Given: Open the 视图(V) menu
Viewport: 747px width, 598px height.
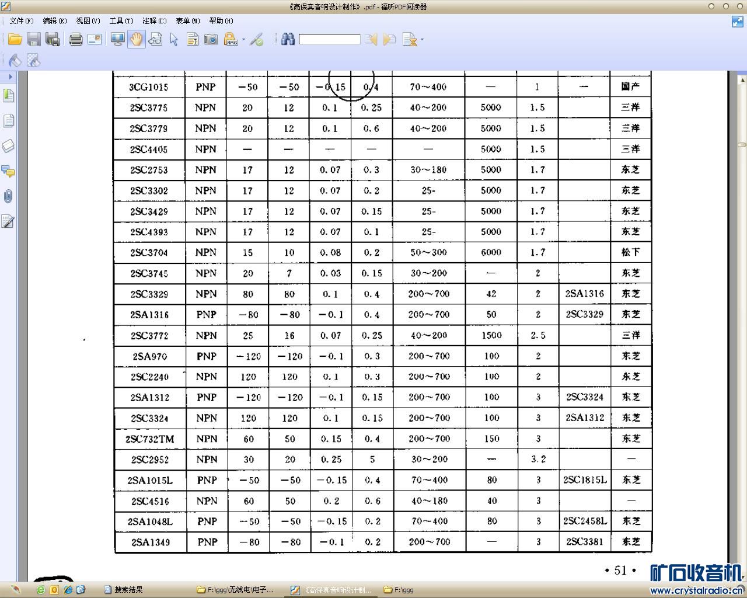Looking at the screenshot, I should 88,21.
